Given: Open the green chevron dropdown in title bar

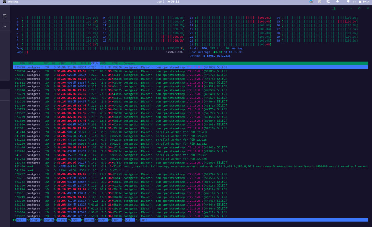Looking at the screenshot, I should click(342, 8).
